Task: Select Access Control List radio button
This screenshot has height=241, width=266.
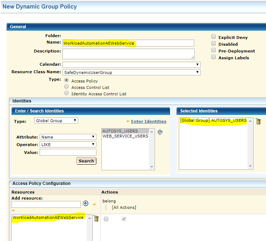Action: coord(66,87)
